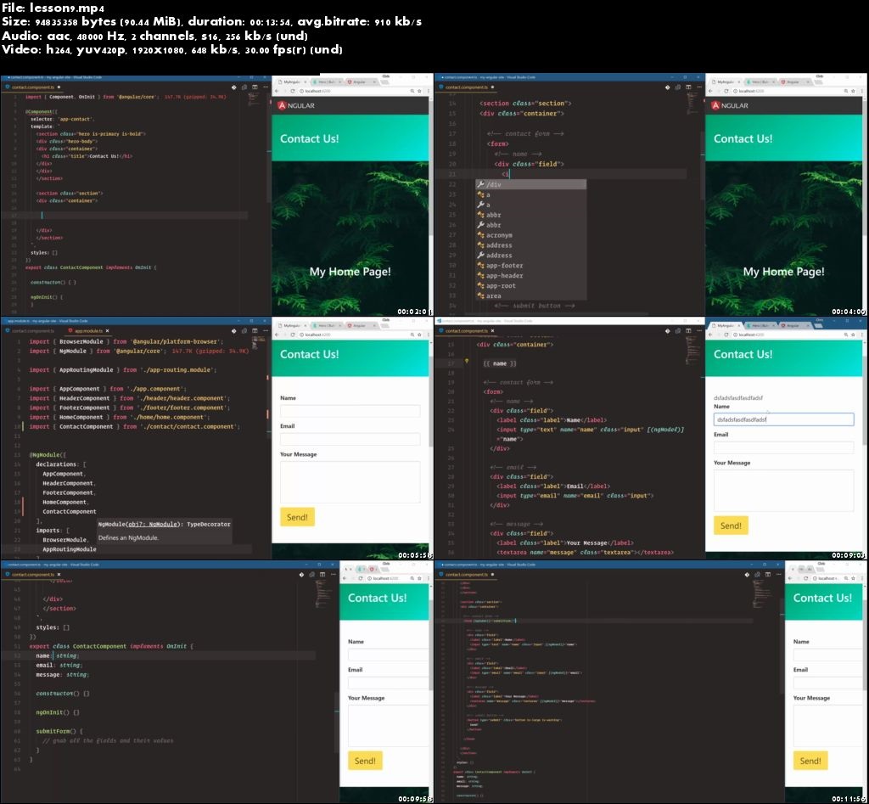869x804 pixels.
Task: Click the open changes icon in the 00:04:00 frame
Action: 678,87
